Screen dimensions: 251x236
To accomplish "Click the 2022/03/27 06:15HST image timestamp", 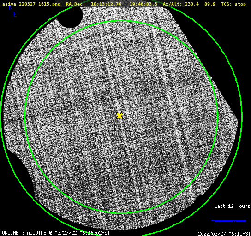I will [x=224, y=234].
